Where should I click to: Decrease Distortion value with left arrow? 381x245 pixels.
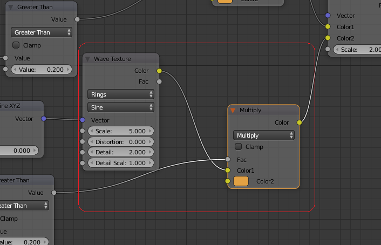coord(92,142)
